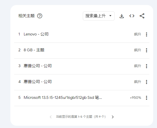Expand the 搜索量上升 sort dropdown
The image size is (157, 128).
(x=99, y=16)
